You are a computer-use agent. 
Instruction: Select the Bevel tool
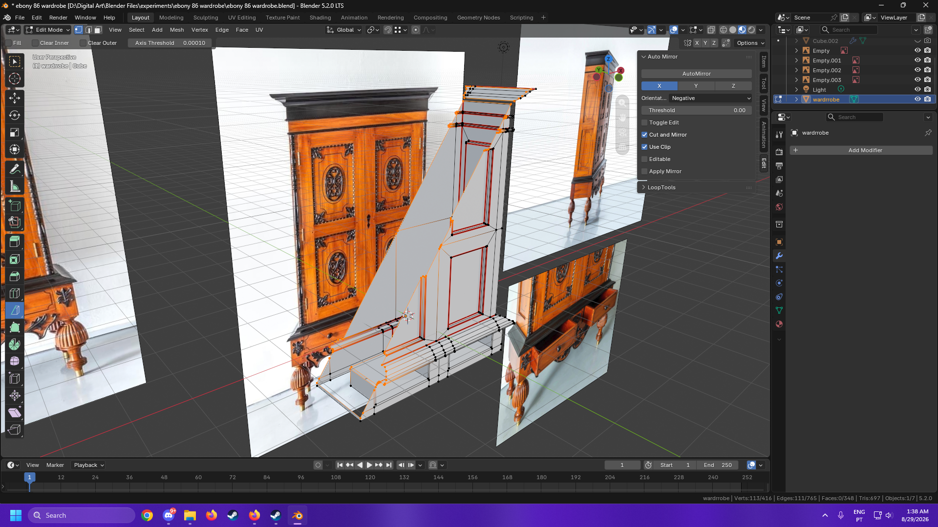coord(15,276)
